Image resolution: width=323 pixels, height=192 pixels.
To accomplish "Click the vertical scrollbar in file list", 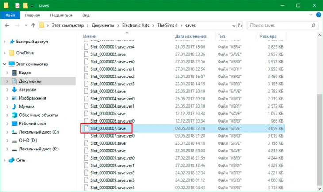I will tap(319, 133).
